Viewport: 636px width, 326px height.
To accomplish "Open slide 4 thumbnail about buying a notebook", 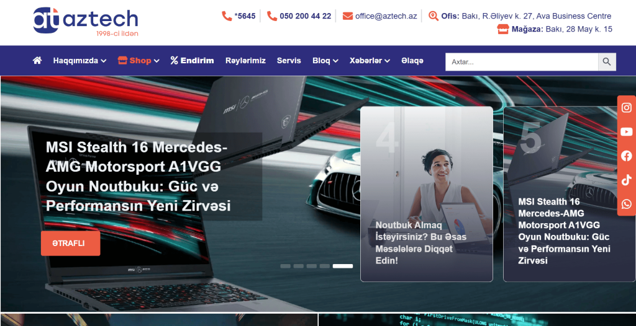I will (426, 194).
